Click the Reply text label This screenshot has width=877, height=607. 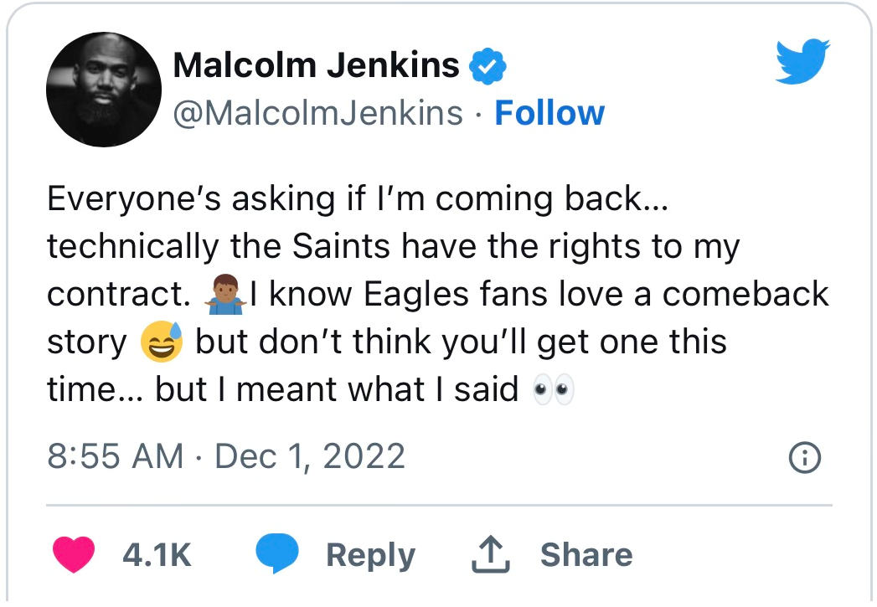pos(370,554)
